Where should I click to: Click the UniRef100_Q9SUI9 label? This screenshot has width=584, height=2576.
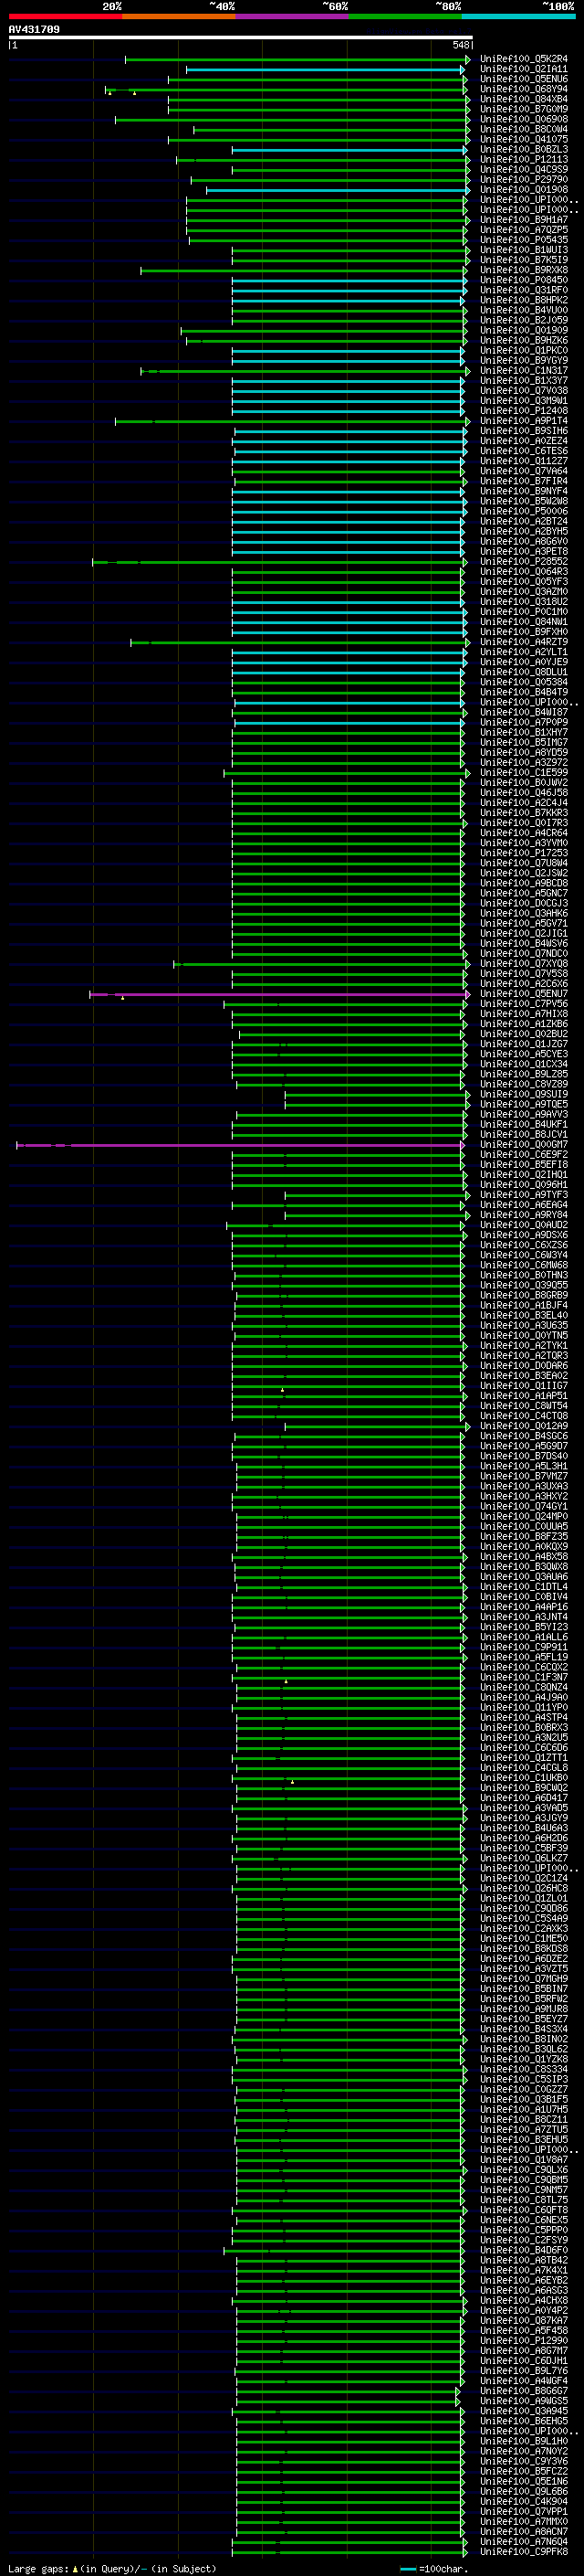click(x=523, y=1094)
